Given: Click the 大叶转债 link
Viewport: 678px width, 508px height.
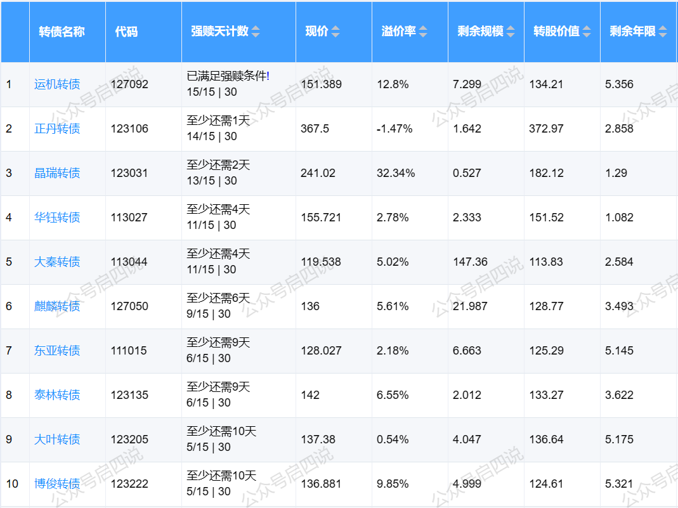Looking at the screenshot, I should tap(57, 440).
